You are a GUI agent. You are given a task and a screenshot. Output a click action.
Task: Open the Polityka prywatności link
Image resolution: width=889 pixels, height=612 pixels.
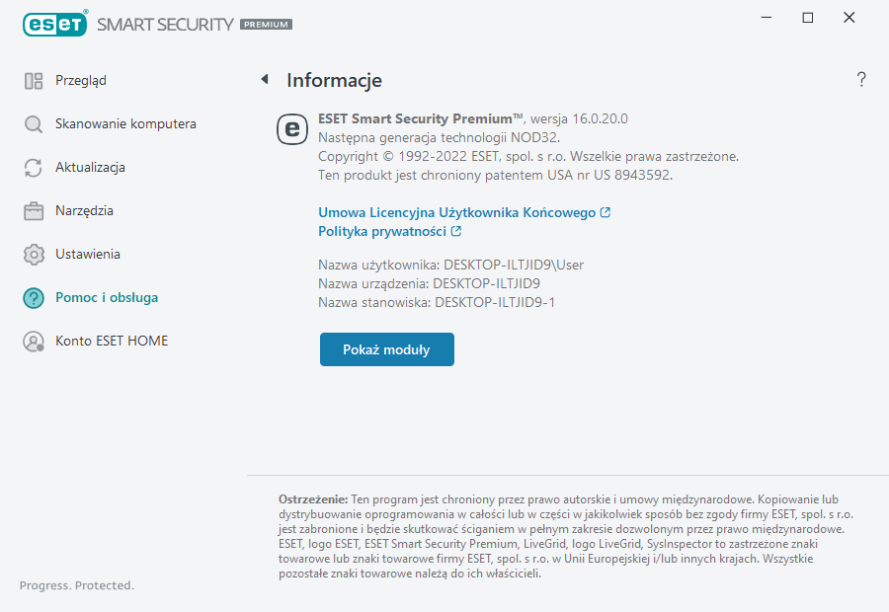point(382,232)
